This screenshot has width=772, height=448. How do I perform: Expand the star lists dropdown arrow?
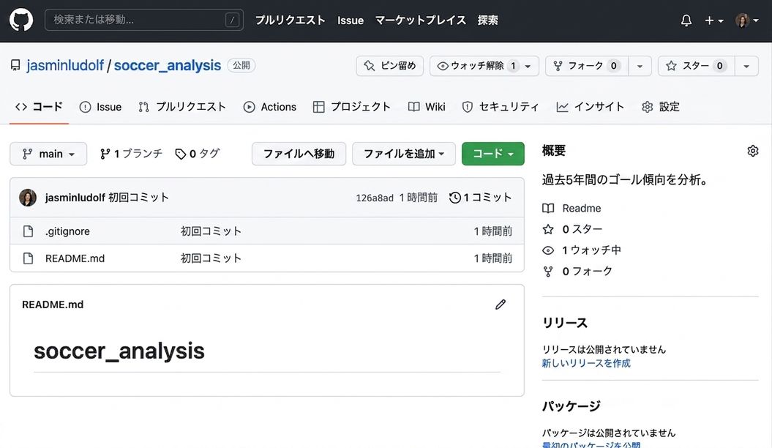(746, 65)
